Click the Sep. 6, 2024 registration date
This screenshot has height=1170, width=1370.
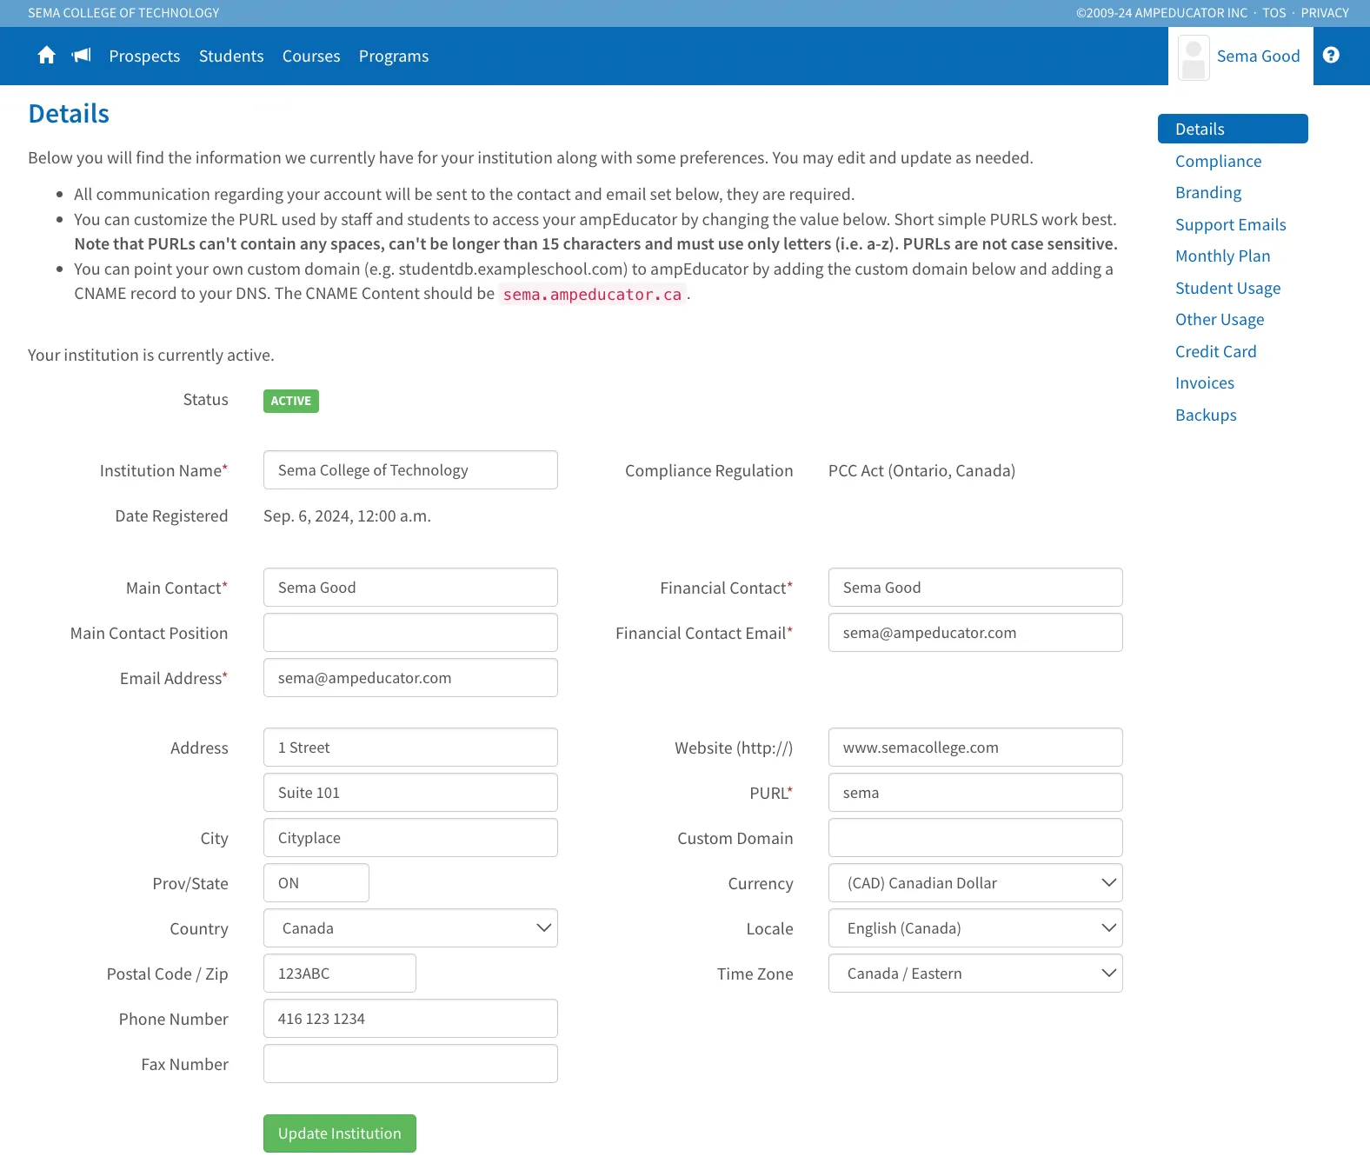point(347,515)
